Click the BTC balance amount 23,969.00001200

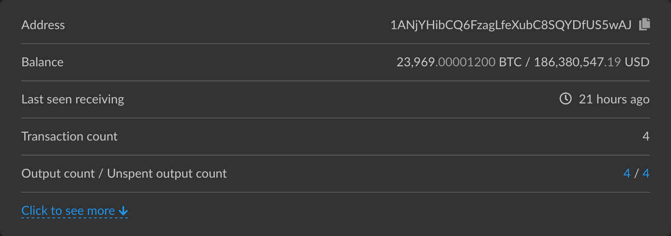point(446,62)
